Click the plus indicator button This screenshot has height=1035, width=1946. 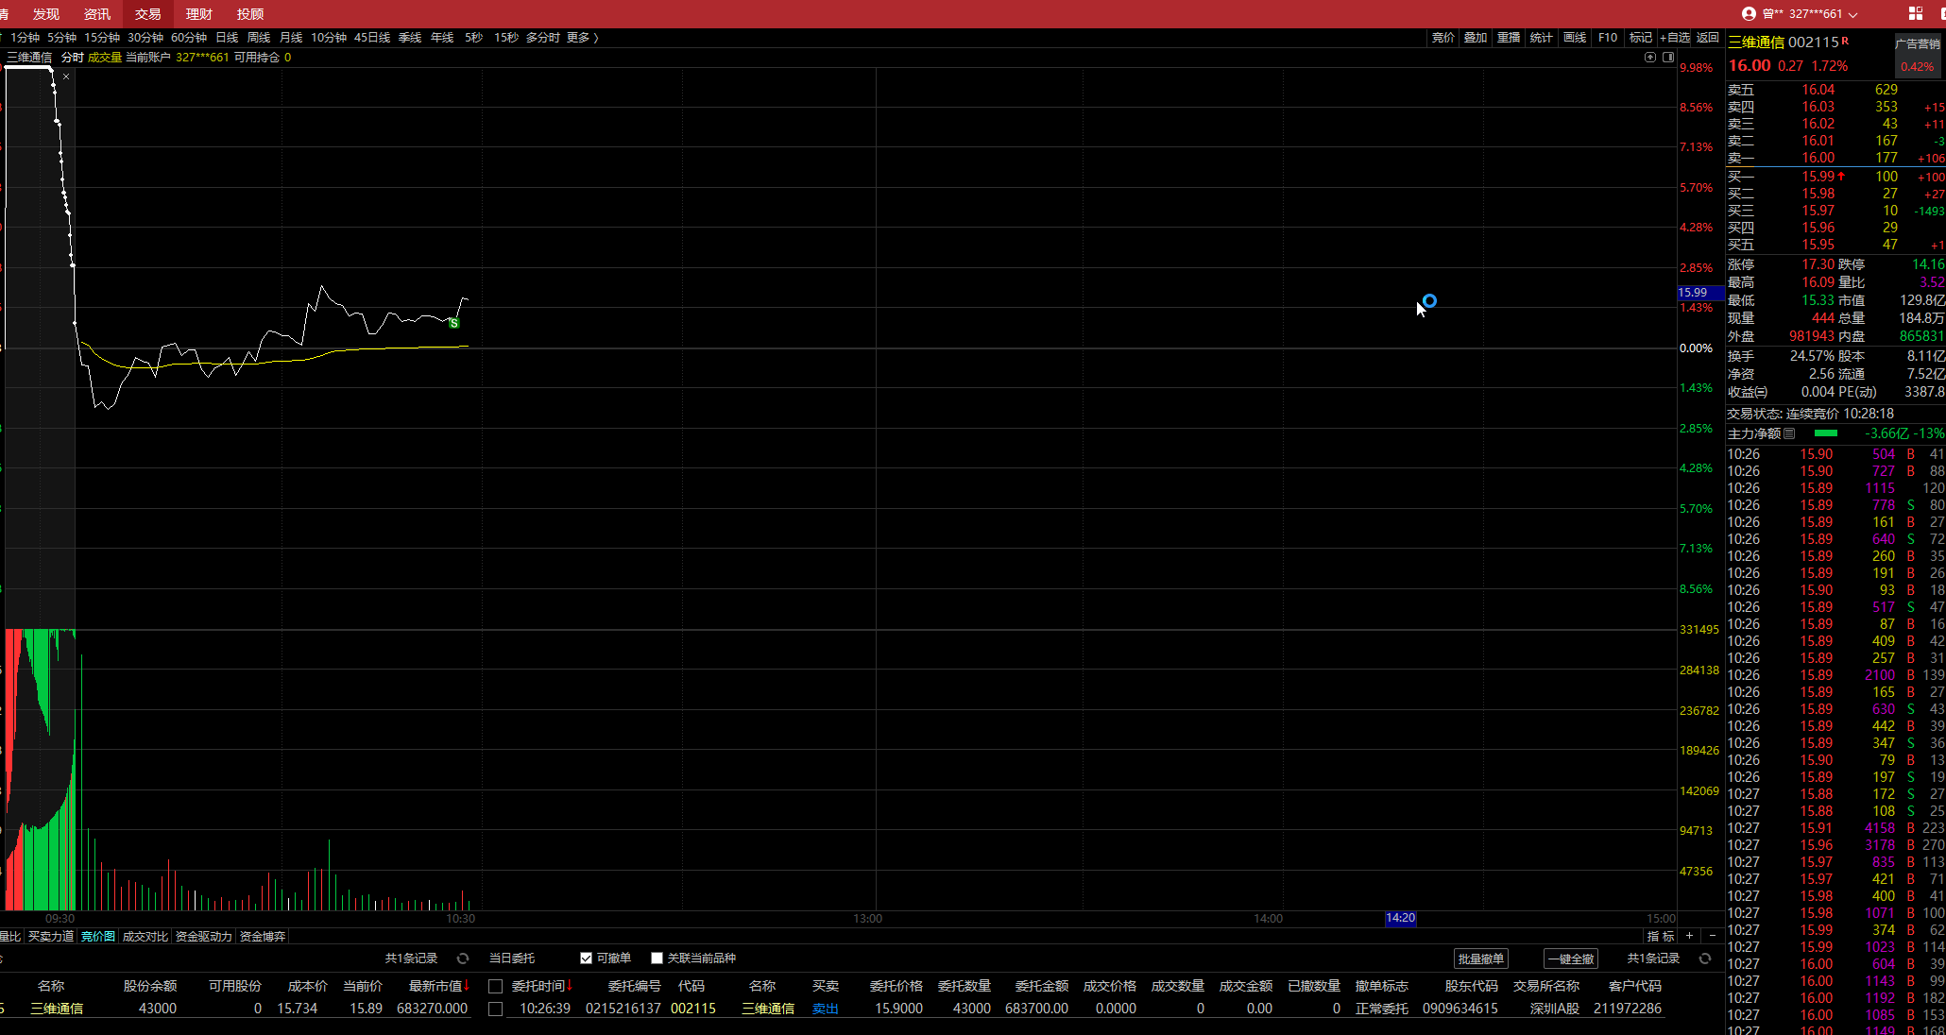click(x=1690, y=936)
